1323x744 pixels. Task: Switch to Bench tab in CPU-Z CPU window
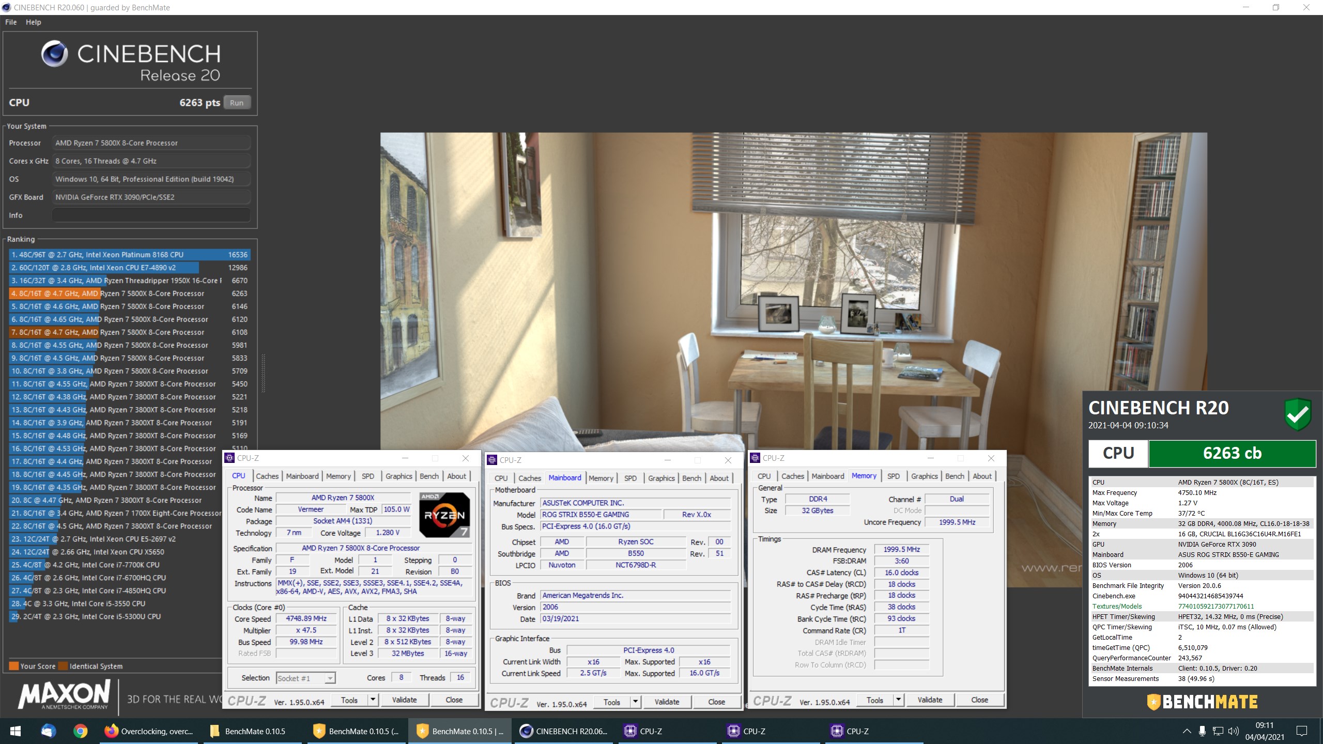tap(429, 476)
